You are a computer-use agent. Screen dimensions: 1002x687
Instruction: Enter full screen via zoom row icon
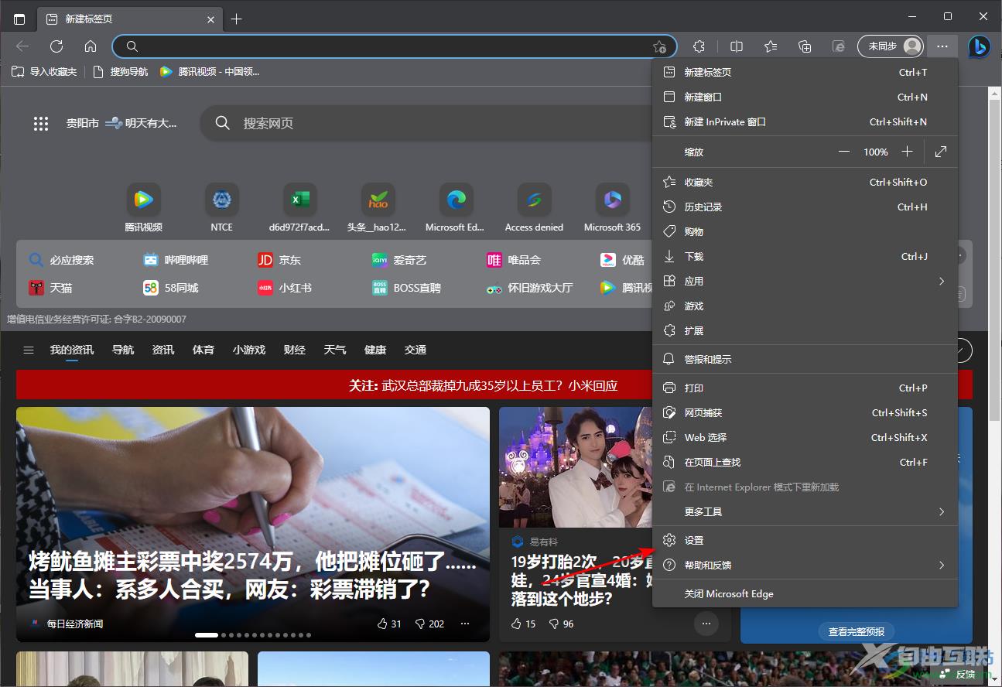click(941, 152)
